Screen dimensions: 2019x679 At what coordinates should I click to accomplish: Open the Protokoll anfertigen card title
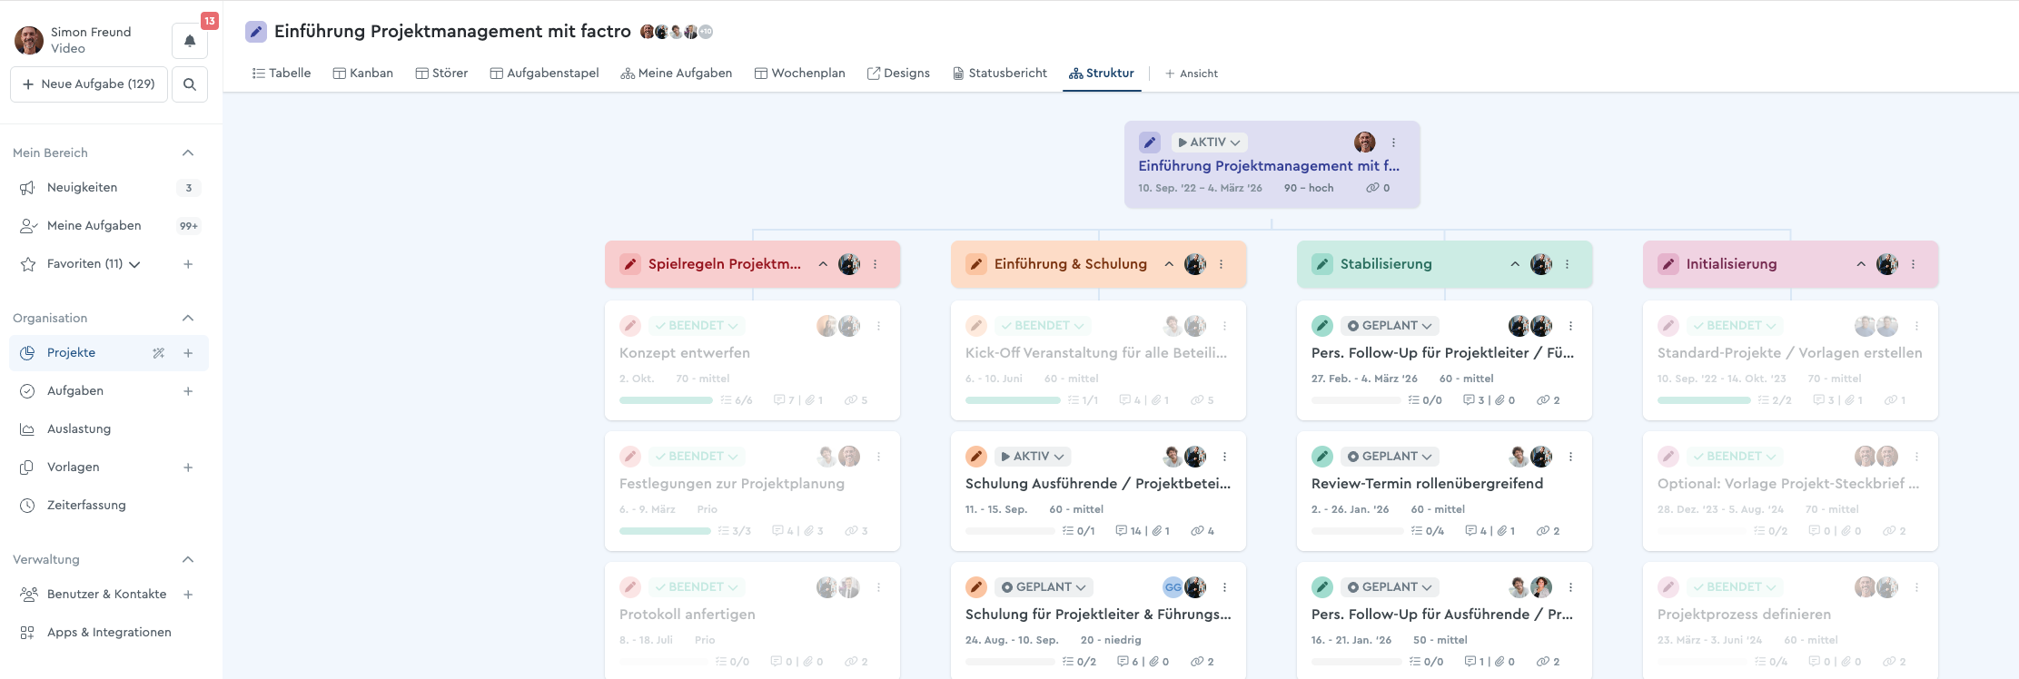point(688,615)
